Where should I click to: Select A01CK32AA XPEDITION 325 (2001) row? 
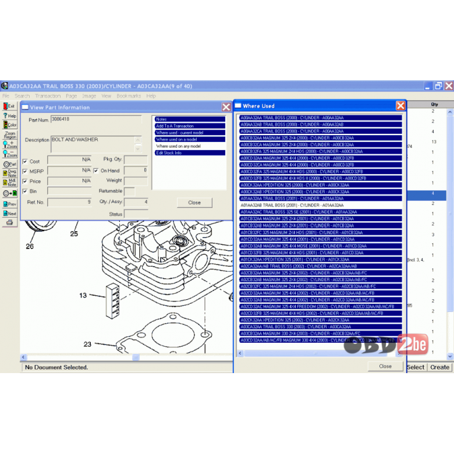320,259
